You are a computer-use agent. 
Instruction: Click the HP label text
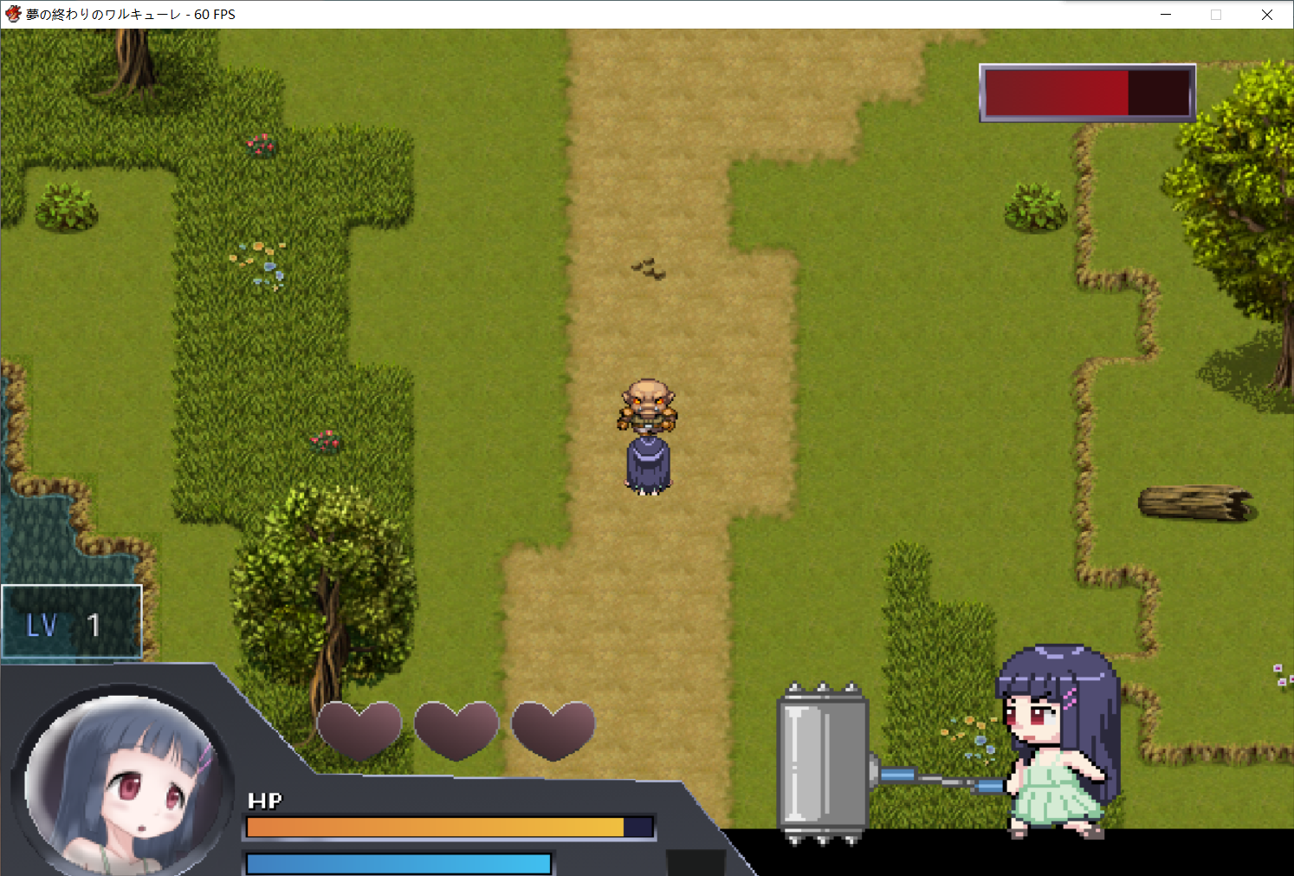click(265, 801)
